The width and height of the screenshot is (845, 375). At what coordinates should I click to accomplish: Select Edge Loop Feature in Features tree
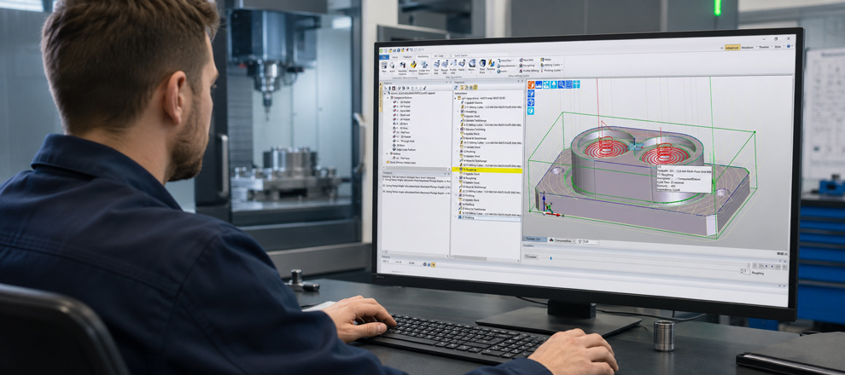click(406, 149)
